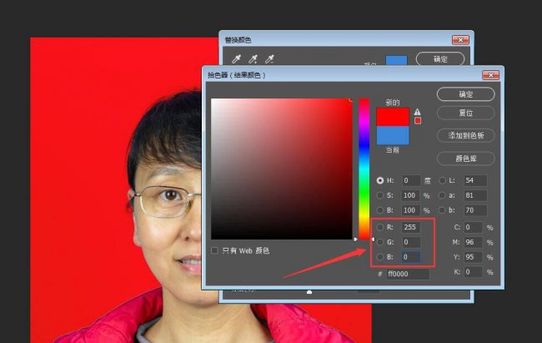542x343 pixels.
Task: Select the add-to-sample eyedropper tool
Action: coord(253,59)
